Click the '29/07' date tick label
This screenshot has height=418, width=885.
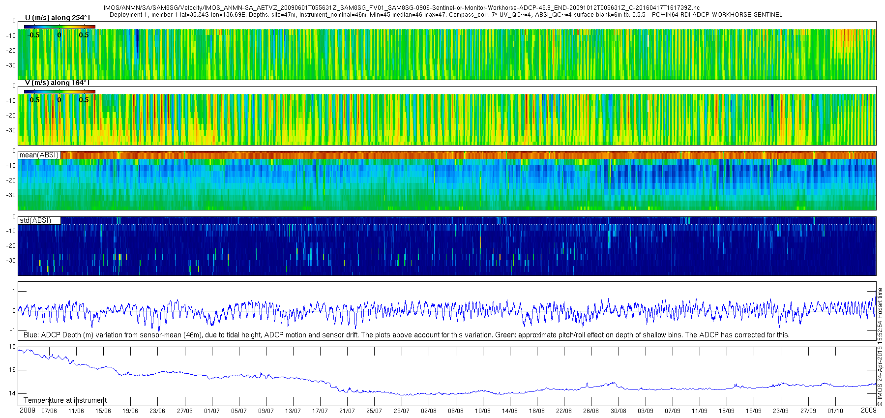click(402, 411)
